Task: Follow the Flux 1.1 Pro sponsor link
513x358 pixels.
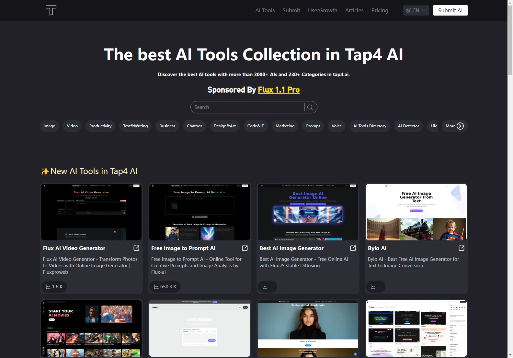Action: click(279, 90)
